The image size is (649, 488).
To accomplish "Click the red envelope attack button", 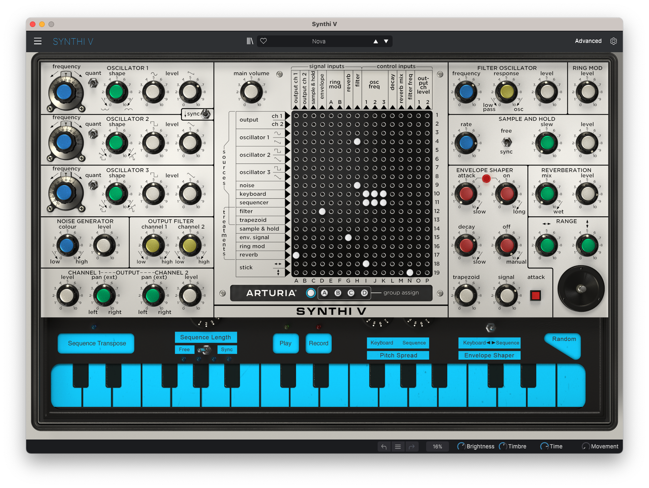I will (535, 295).
